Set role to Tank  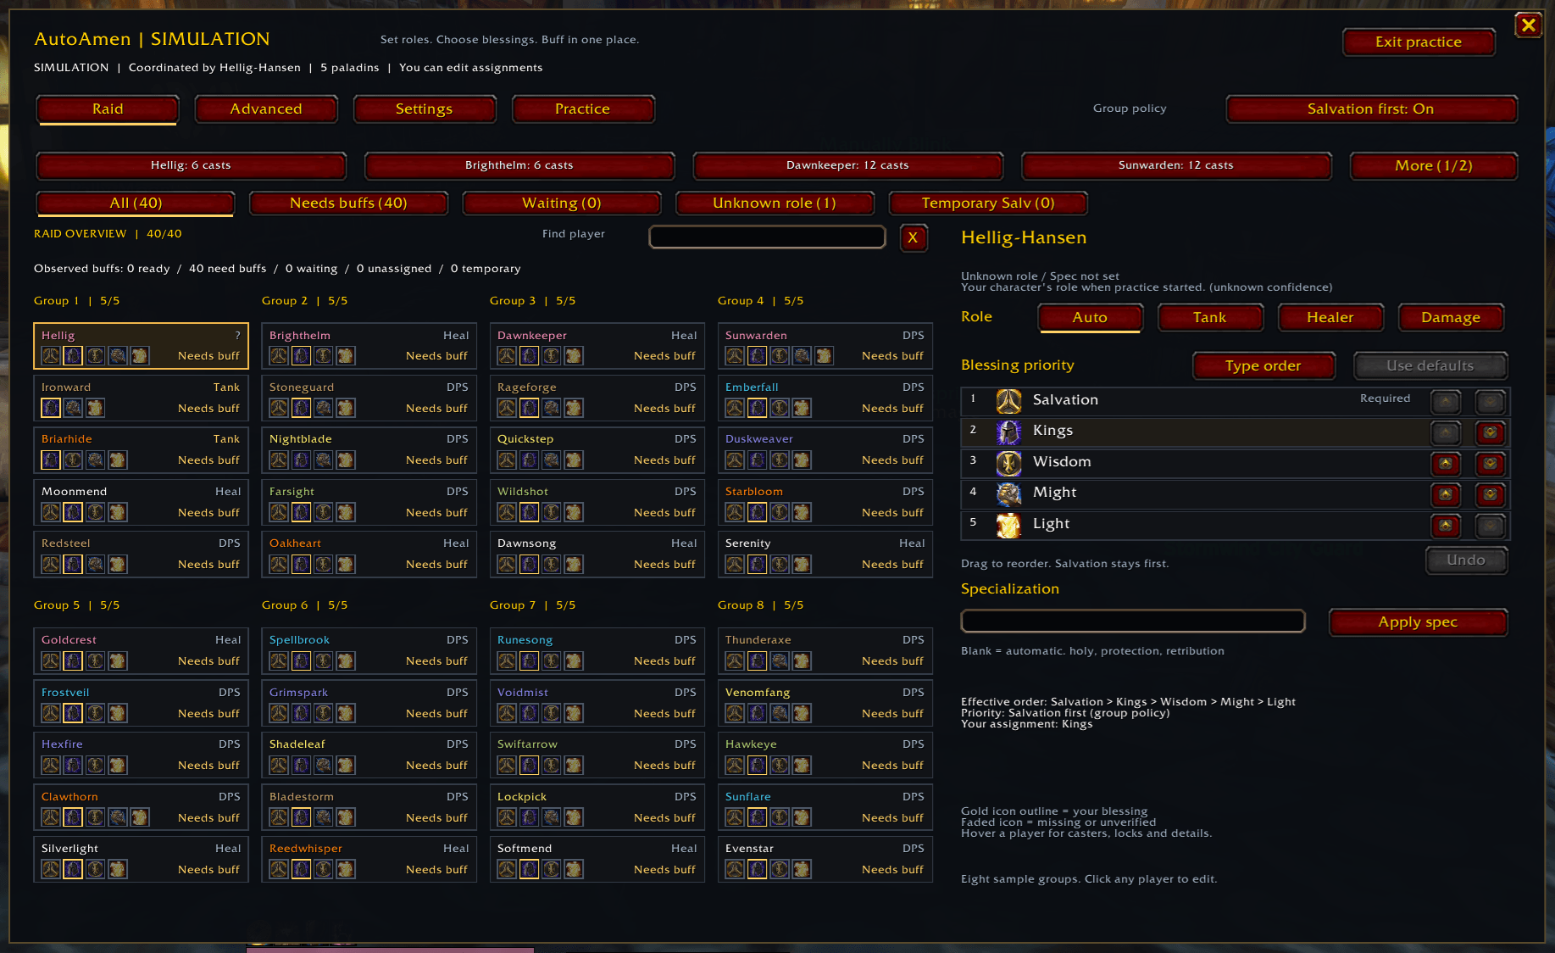[x=1210, y=318]
